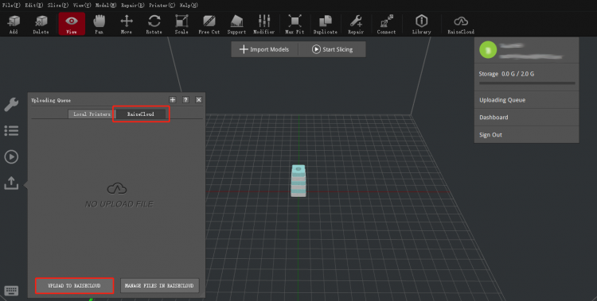
Task: Select the Scale tool
Action: [x=181, y=25]
